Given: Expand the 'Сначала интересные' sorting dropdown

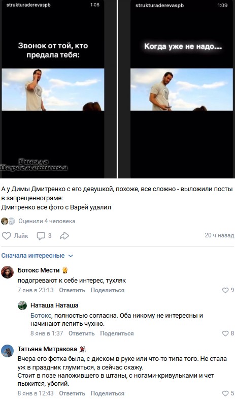Looking at the screenshot, I should pyautogui.click(x=37, y=255).
